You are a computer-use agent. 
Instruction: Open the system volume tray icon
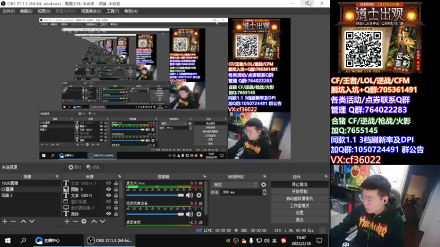[x=267, y=240]
